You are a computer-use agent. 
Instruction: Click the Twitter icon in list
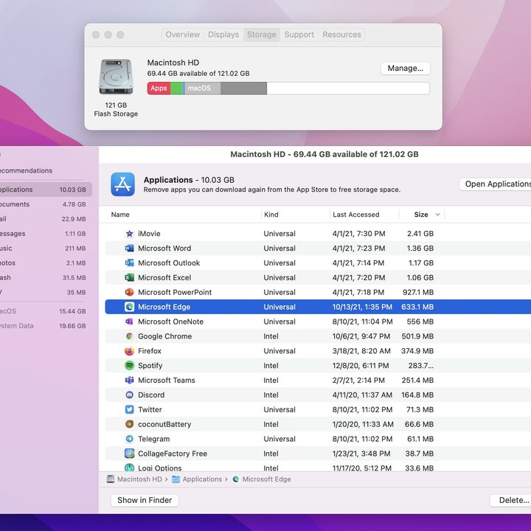(129, 409)
